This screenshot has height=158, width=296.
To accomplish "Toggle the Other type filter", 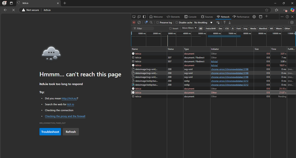I will pyautogui.click(x=287, y=29).
